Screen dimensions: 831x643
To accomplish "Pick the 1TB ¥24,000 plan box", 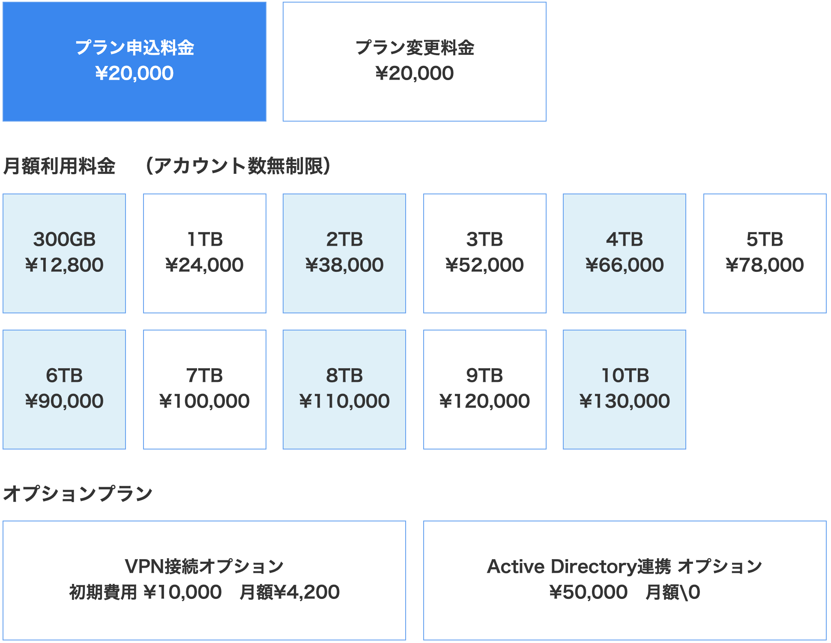I will (204, 253).
